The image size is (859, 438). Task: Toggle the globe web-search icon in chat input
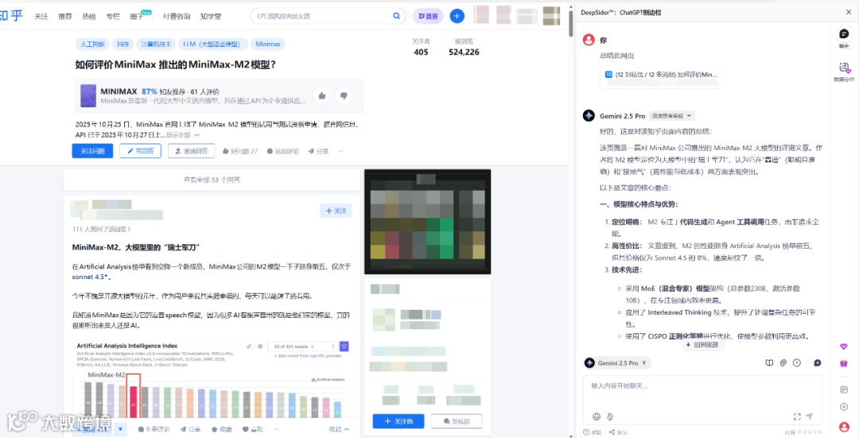coord(596,416)
